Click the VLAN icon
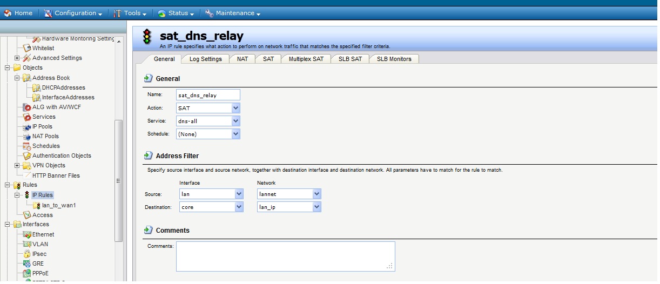This screenshot has width=660, height=284. [27, 244]
